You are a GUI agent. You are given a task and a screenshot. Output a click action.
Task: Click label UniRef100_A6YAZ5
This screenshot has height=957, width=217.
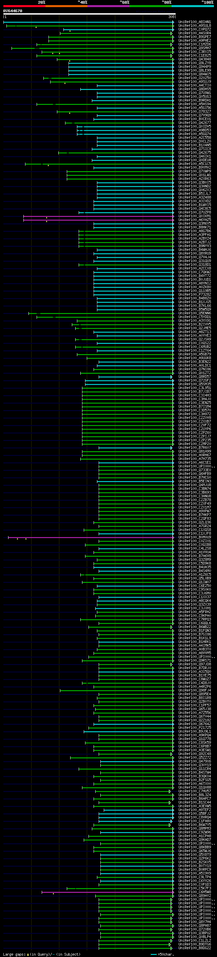195,220
